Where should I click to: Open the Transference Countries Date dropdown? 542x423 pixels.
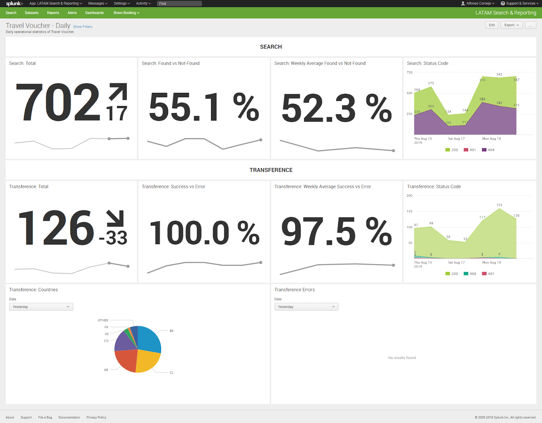(41, 307)
